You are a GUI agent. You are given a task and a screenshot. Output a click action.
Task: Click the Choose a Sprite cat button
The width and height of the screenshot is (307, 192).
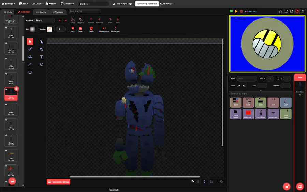click(287, 187)
